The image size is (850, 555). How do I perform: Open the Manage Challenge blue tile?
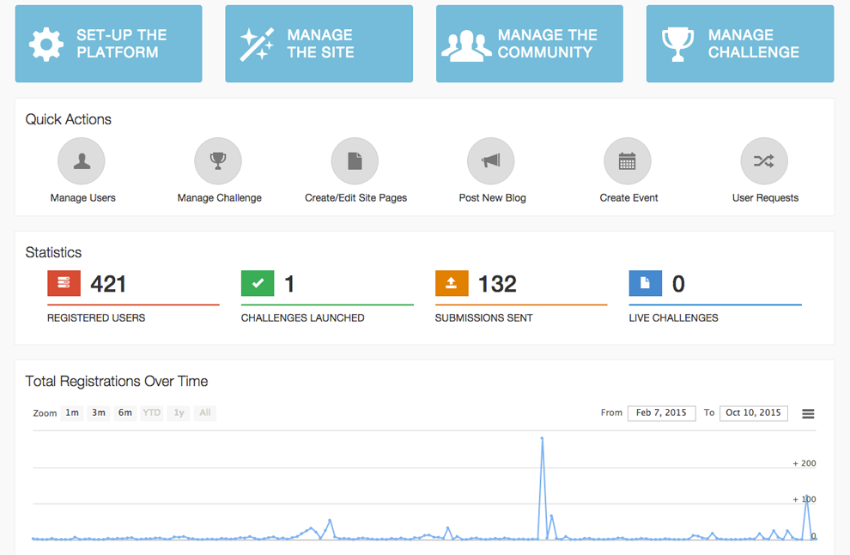point(740,44)
